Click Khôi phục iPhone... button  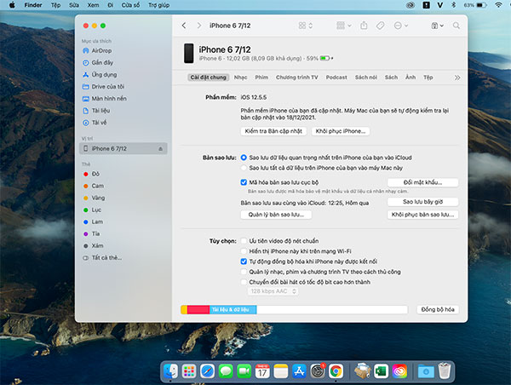point(340,131)
